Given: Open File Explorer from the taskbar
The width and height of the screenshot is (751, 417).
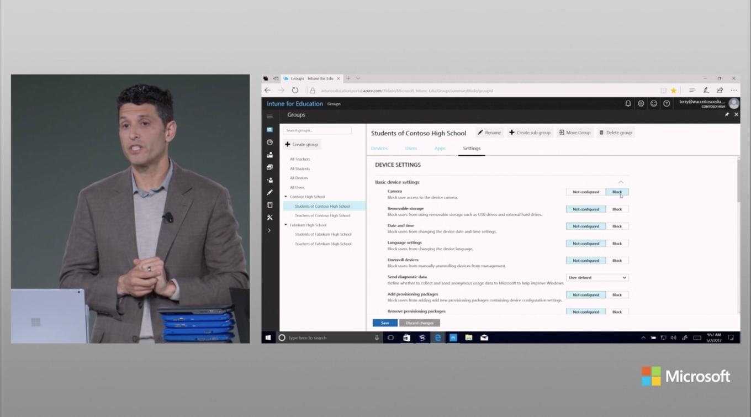Looking at the screenshot, I should 468,337.
